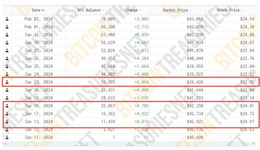
Task: Click left arrow of horizontal scrollbar
Action: pyautogui.click(x=5, y=144)
